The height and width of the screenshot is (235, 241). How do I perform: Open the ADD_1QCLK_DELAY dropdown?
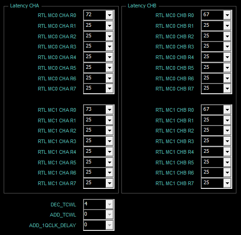(x=109, y=225)
